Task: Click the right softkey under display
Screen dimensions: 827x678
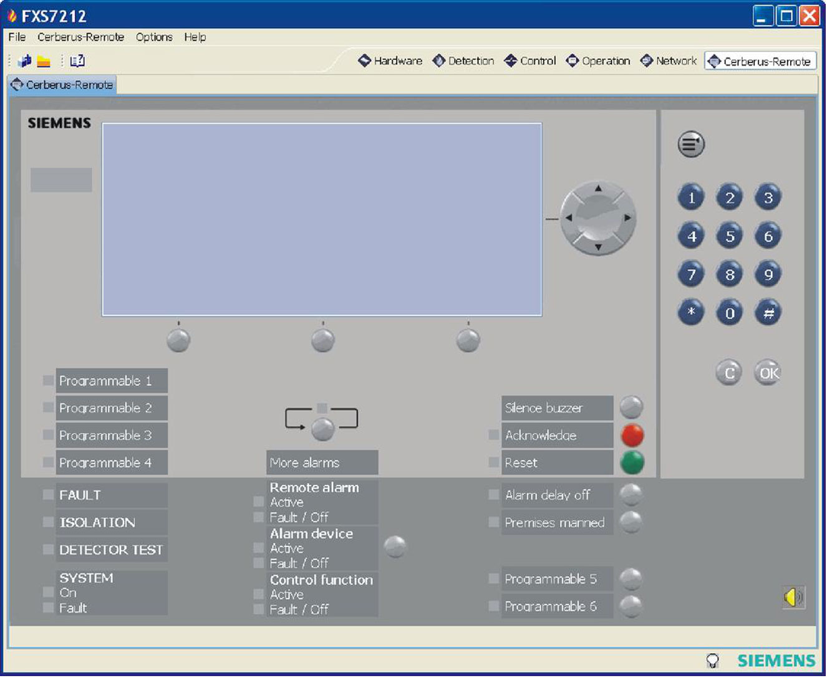Action: [x=468, y=340]
